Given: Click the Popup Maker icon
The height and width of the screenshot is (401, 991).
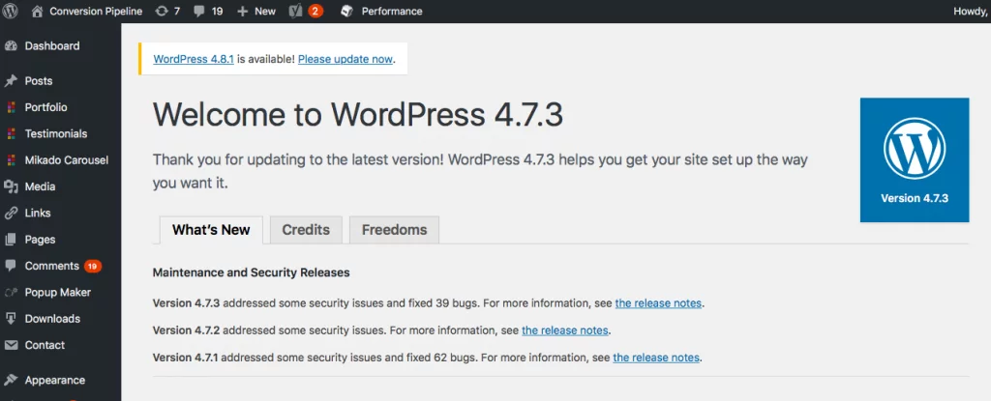Looking at the screenshot, I should pyautogui.click(x=11, y=293).
